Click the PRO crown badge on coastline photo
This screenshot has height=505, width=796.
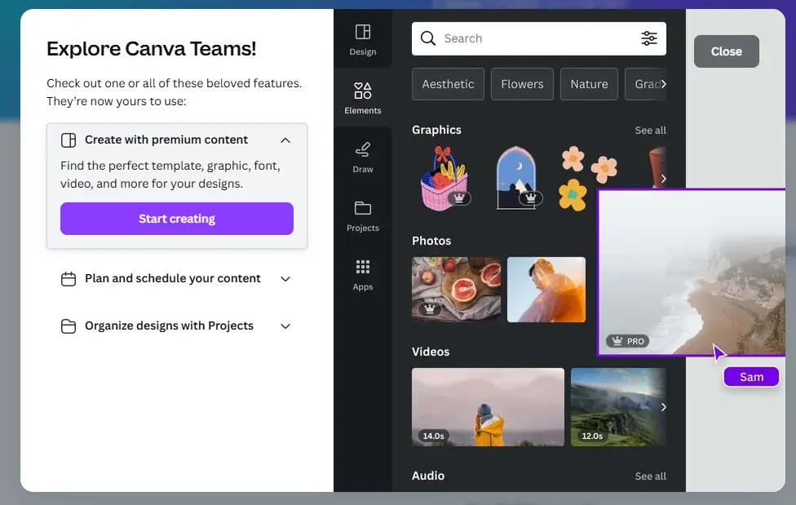tap(628, 341)
